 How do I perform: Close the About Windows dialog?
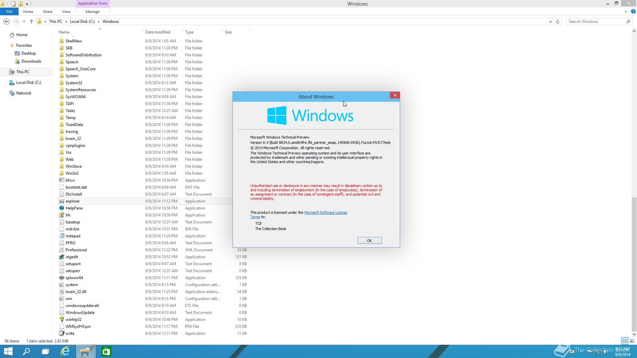[395, 95]
